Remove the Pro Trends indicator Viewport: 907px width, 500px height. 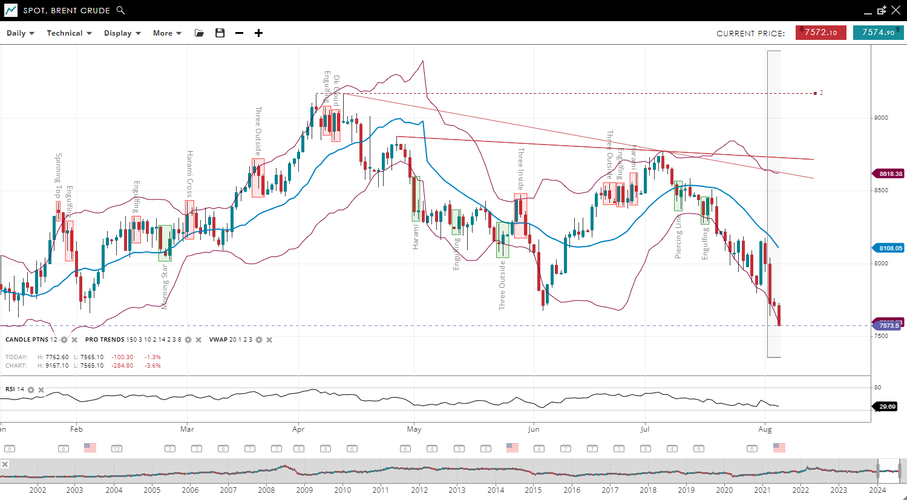(198, 340)
